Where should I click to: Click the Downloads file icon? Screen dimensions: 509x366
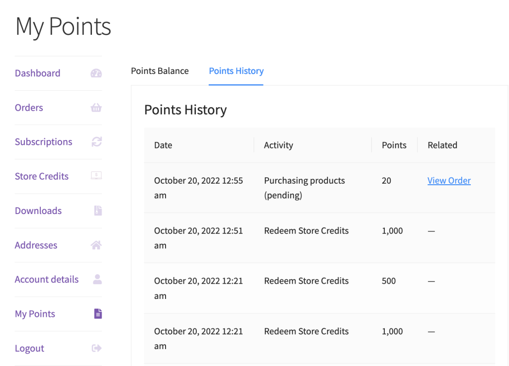pyautogui.click(x=97, y=211)
